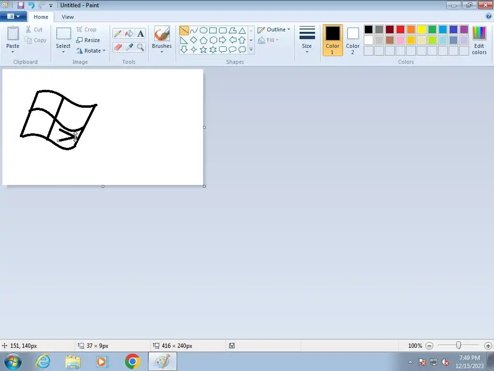The width and height of the screenshot is (494, 371).
Task: Choose the Oval callout shape
Action: 233,50
